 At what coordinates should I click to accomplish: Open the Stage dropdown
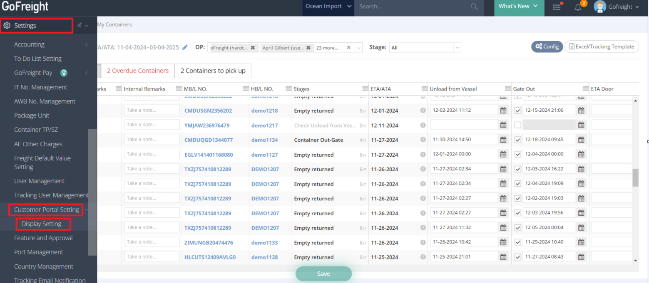(x=425, y=48)
